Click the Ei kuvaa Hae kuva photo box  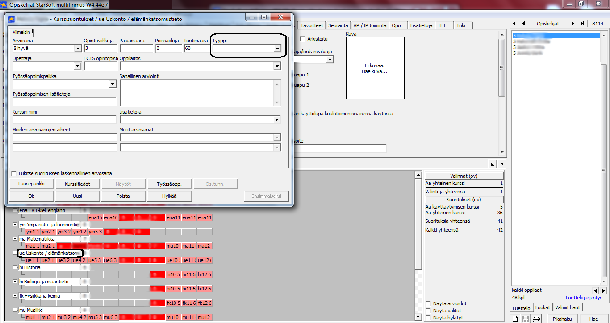tap(375, 68)
